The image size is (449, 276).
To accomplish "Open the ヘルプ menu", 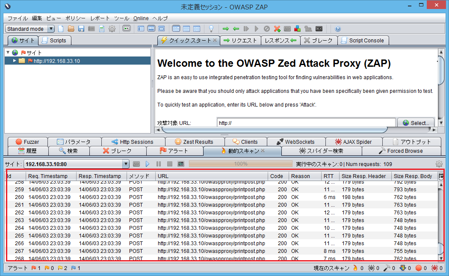I will pos(160,18).
